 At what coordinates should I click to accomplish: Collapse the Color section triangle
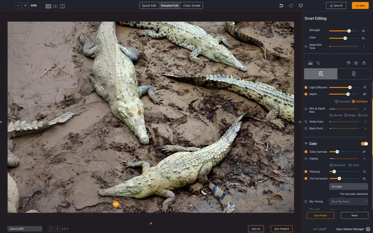306,144
